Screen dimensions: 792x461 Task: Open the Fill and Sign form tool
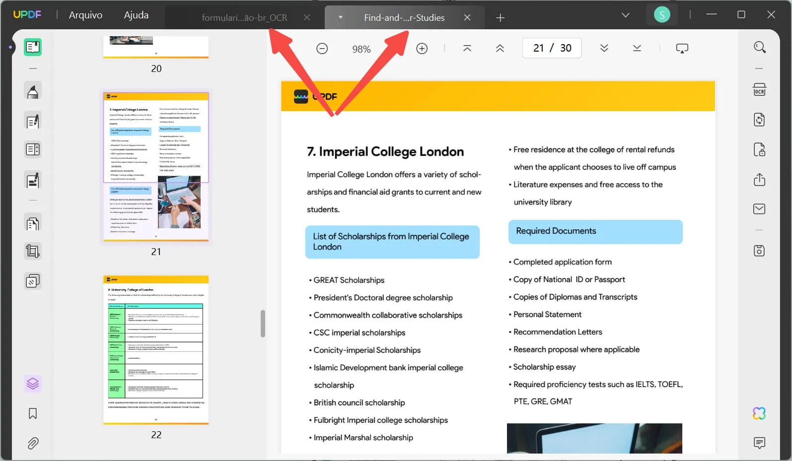pyautogui.click(x=33, y=180)
